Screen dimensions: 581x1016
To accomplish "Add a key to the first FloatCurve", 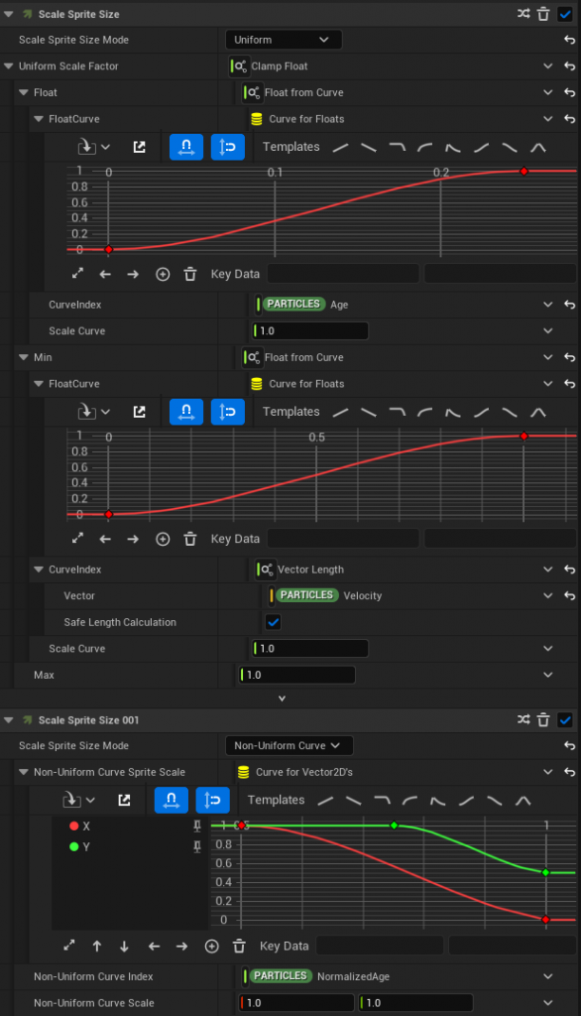I will pos(163,274).
